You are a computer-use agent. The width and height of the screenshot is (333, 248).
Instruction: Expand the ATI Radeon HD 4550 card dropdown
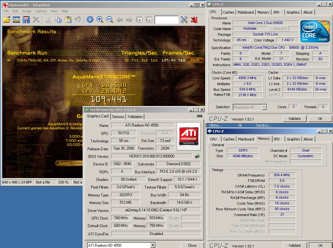coord(153,245)
